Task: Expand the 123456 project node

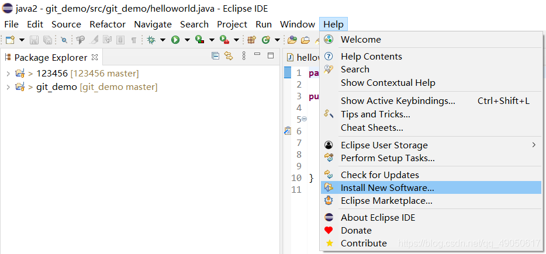Action: click(x=8, y=74)
